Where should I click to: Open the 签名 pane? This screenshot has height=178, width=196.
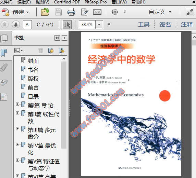point(165,25)
